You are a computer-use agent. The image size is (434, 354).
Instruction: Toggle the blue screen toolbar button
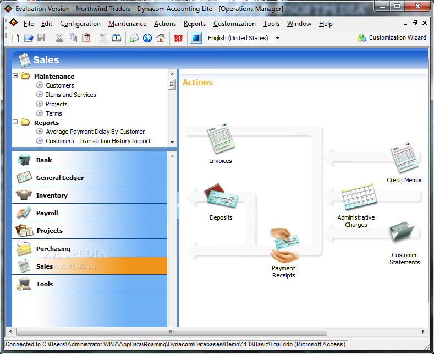point(196,38)
